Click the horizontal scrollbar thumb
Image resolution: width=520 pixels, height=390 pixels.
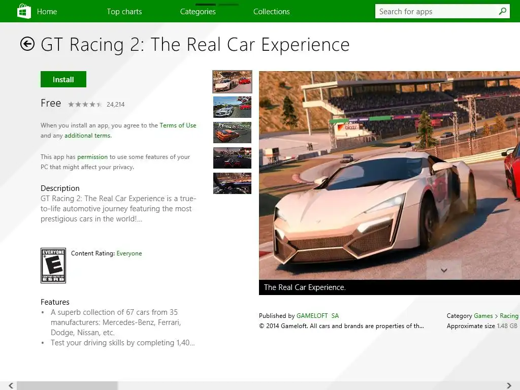(x=68, y=385)
